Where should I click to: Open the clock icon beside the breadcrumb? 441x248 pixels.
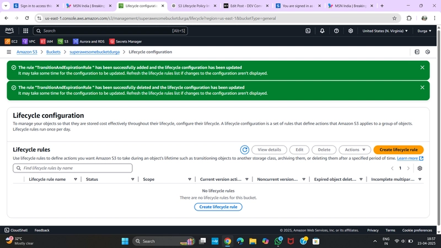pos(428,52)
